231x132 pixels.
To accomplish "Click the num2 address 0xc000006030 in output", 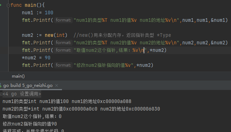I will pyautogui.click(x=143, y=109).
